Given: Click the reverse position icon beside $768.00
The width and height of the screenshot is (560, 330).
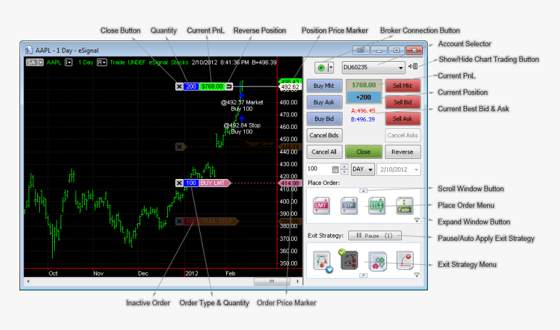Looking at the screenshot, I should coord(229,87).
